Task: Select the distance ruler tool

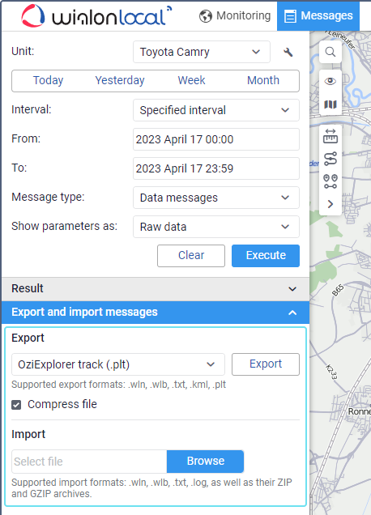Action: coord(330,136)
